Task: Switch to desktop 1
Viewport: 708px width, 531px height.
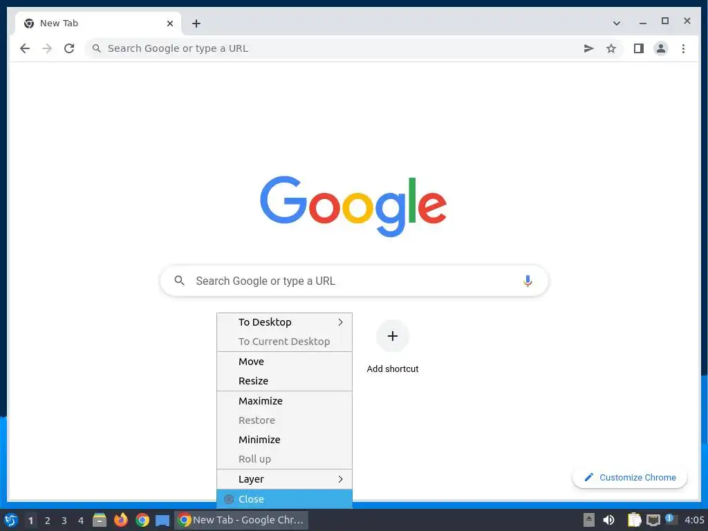Action: click(30, 520)
